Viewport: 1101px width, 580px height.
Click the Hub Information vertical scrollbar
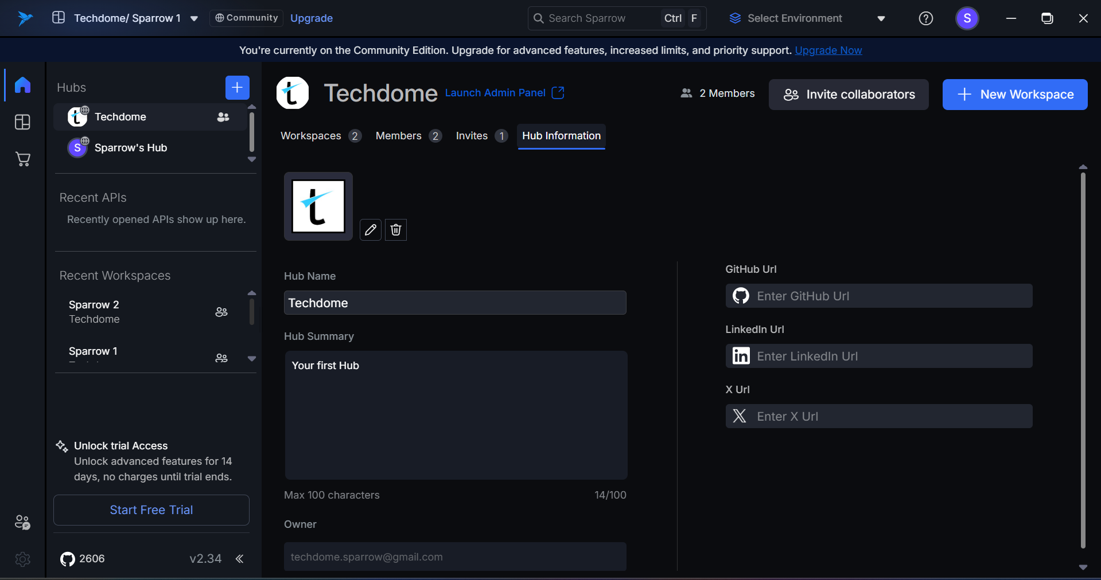coord(1083,361)
